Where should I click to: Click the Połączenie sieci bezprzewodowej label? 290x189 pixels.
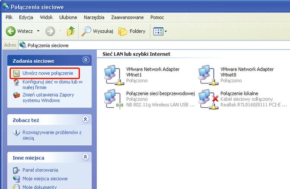[x=160, y=93]
